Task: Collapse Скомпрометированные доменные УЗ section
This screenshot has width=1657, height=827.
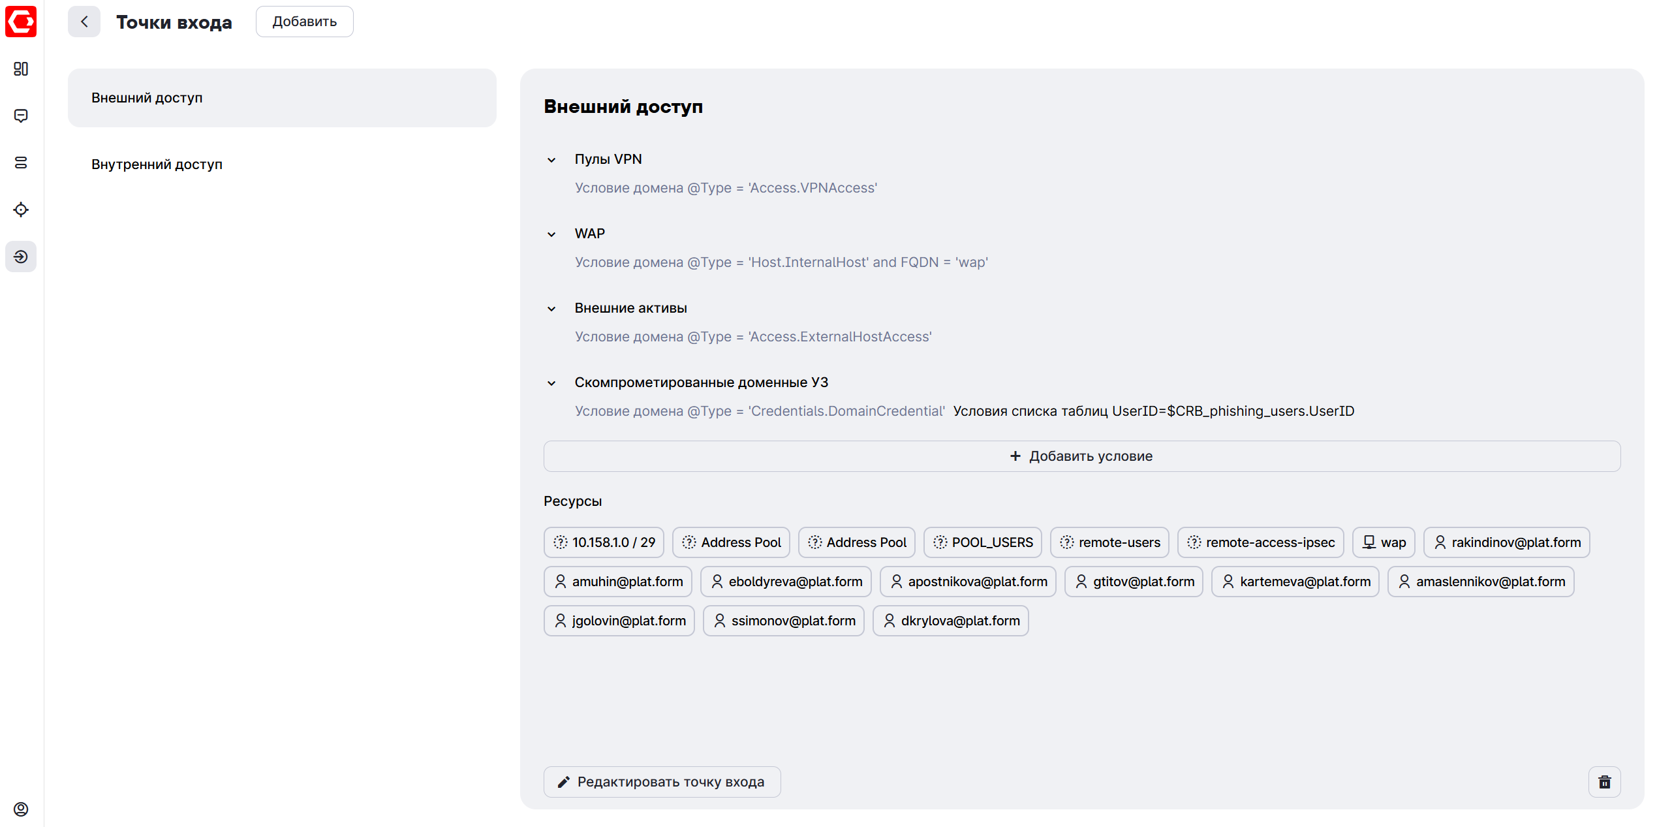Action: click(551, 383)
